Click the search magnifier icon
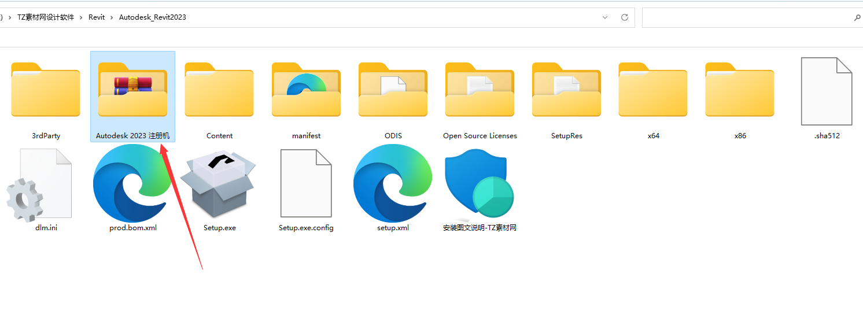 coord(857,17)
